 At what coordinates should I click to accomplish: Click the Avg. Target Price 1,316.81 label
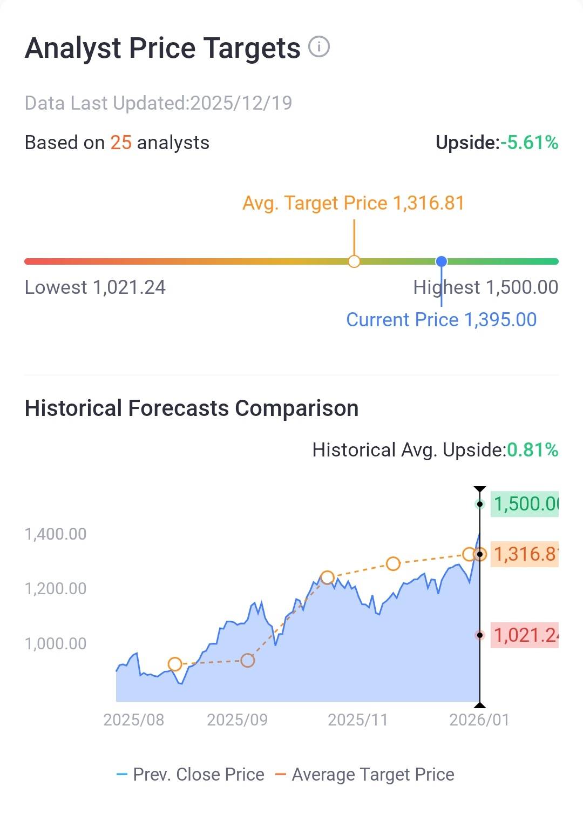[x=353, y=203]
